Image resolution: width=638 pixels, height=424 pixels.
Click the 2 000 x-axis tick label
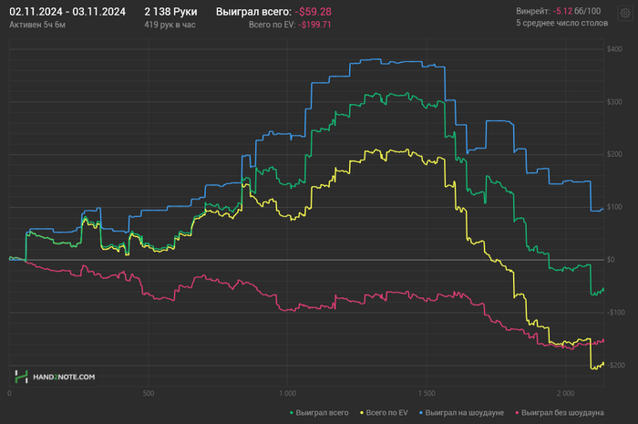[566, 394]
